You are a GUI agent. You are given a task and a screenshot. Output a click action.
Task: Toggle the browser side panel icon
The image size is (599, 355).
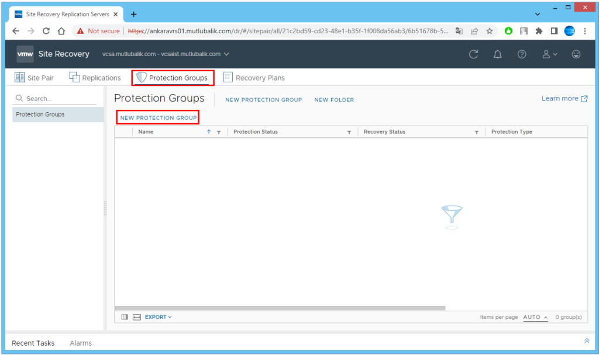(x=554, y=31)
